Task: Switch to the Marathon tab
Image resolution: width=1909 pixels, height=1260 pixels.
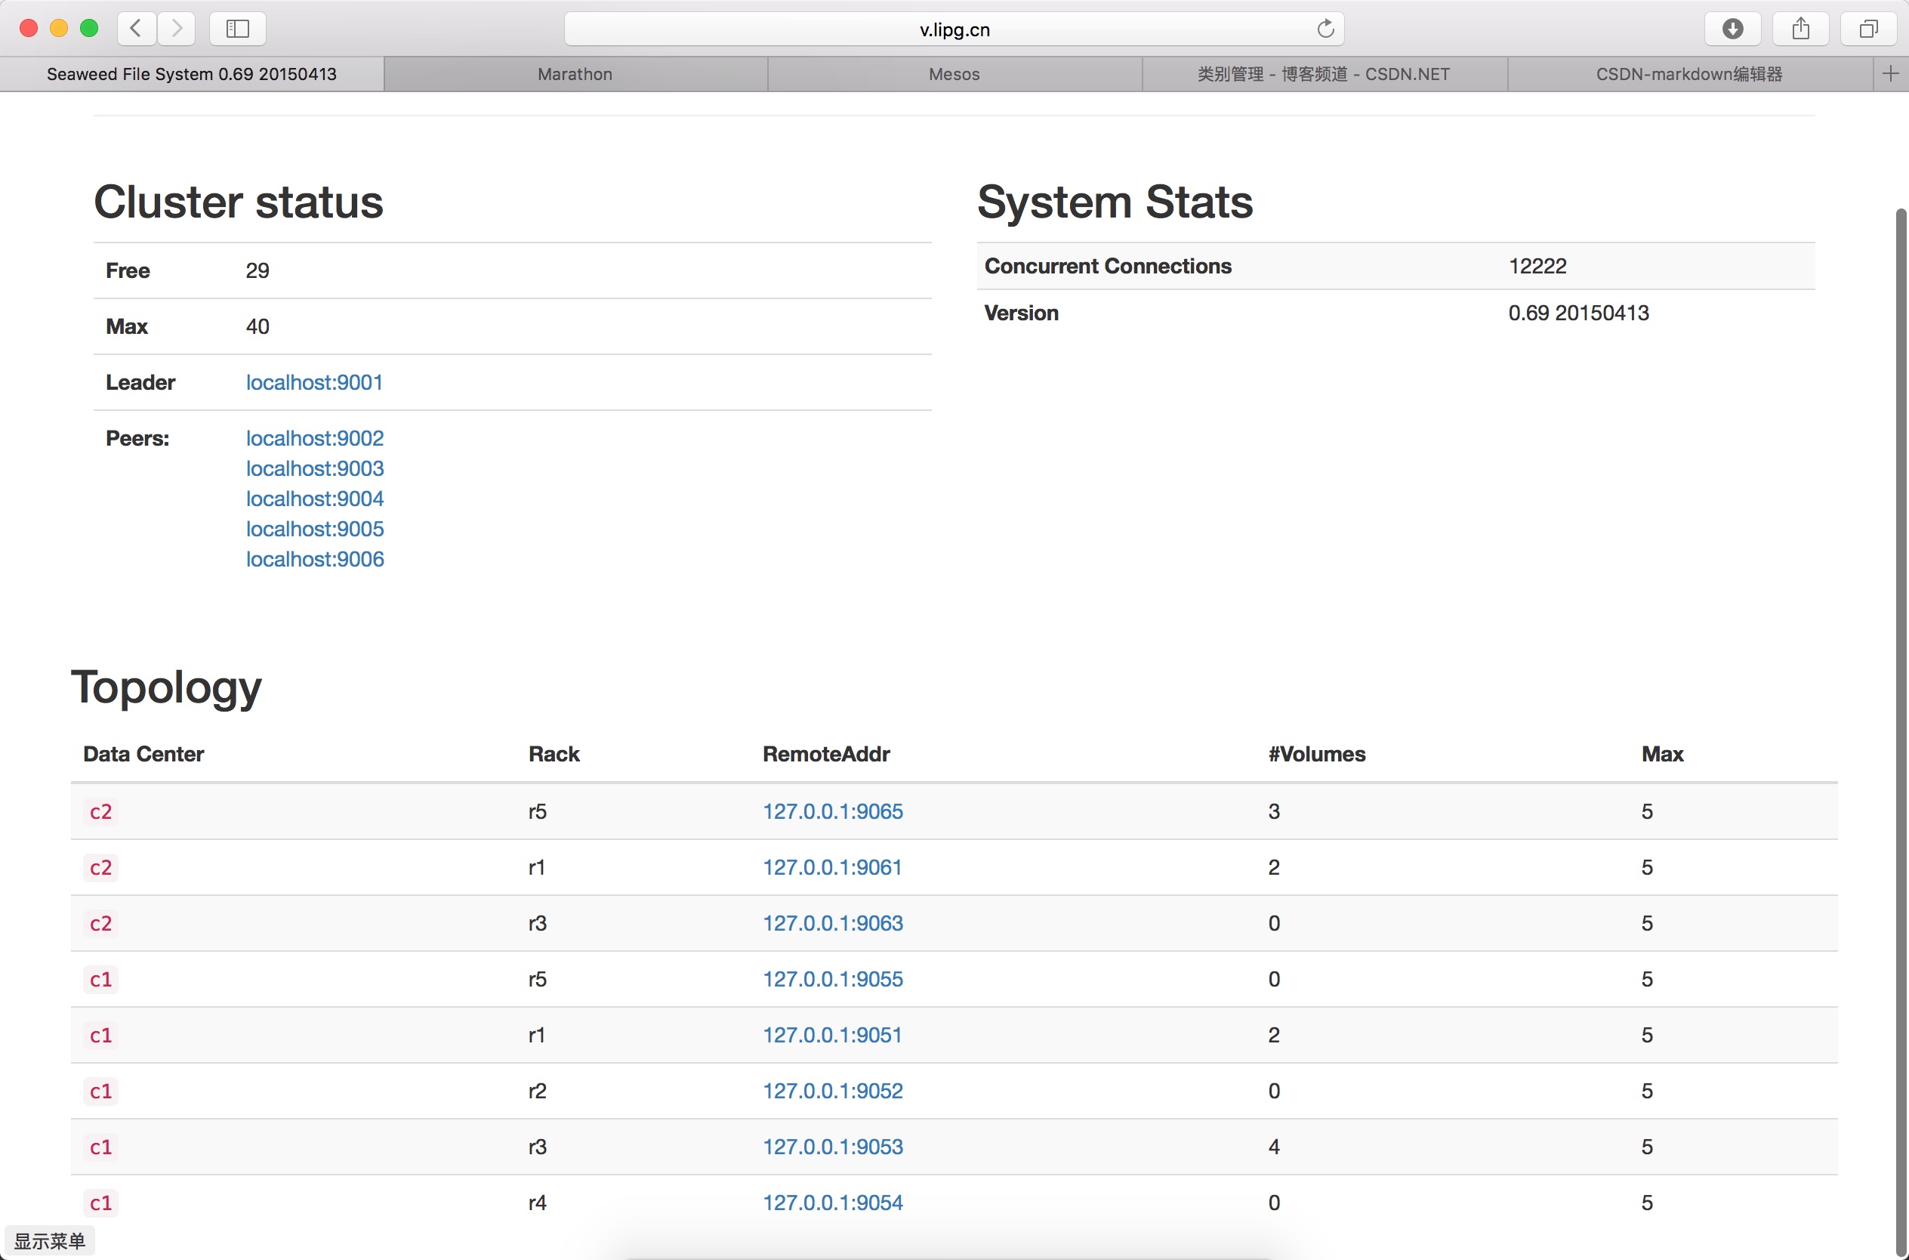Action: (575, 74)
